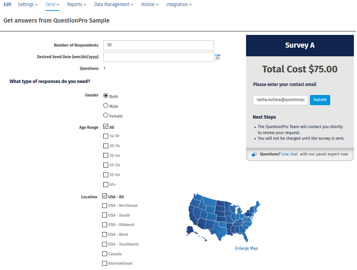Open the Integration menu
The image size is (357, 270).
click(x=179, y=4)
